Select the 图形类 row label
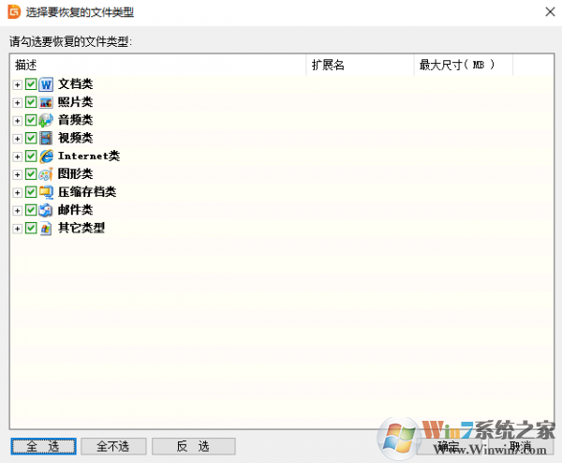Image resolution: width=562 pixels, height=463 pixels. click(x=75, y=174)
